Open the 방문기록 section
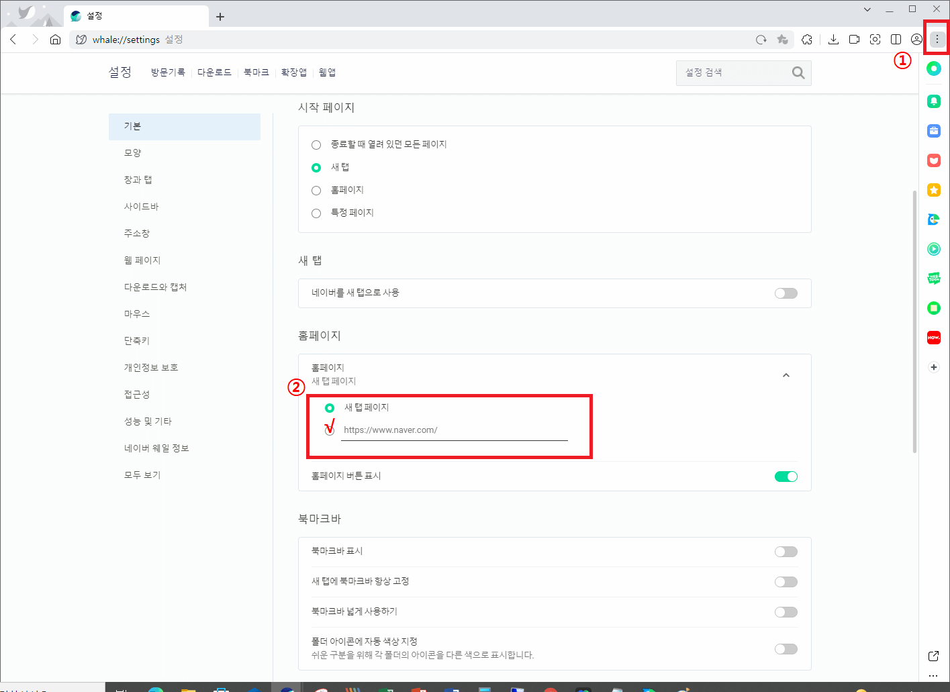This screenshot has height=692, width=950. (x=168, y=72)
